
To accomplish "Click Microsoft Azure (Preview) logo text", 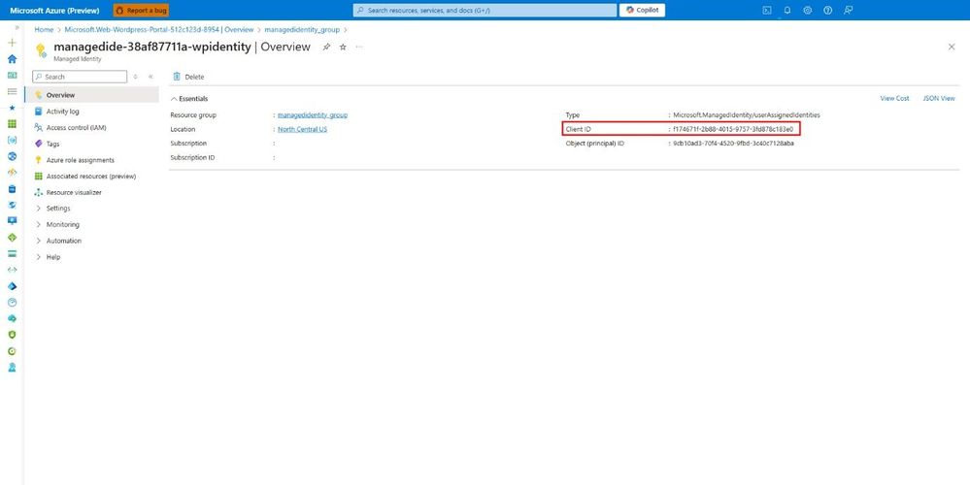I will pyautogui.click(x=54, y=10).
